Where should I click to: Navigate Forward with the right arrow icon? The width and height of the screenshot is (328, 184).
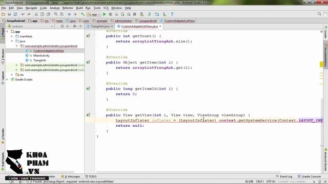tap(75, 14)
